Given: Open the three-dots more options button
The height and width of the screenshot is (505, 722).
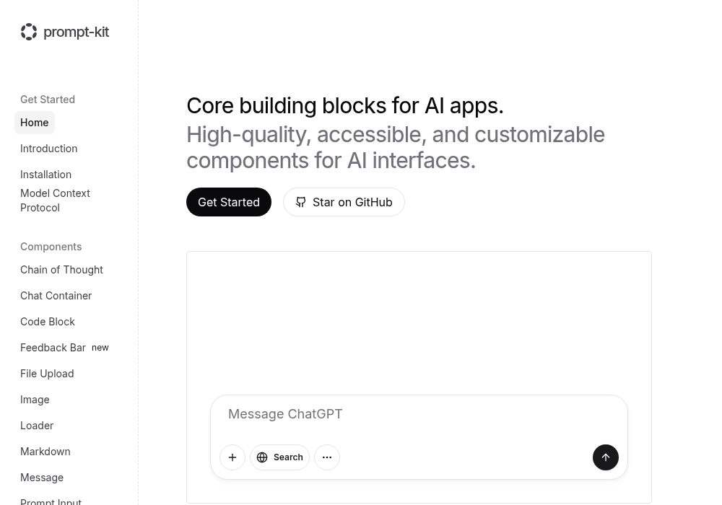Looking at the screenshot, I should pos(327,457).
